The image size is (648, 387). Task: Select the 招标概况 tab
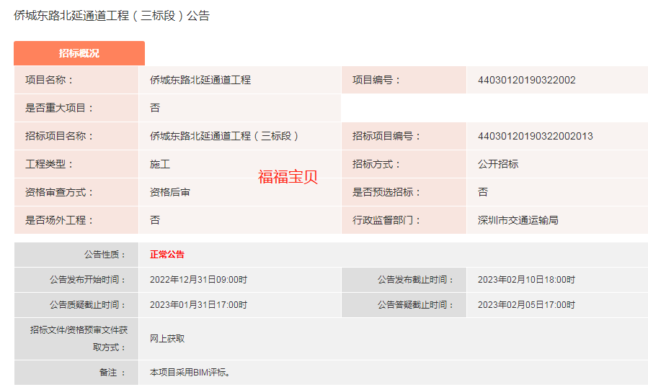[79, 53]
